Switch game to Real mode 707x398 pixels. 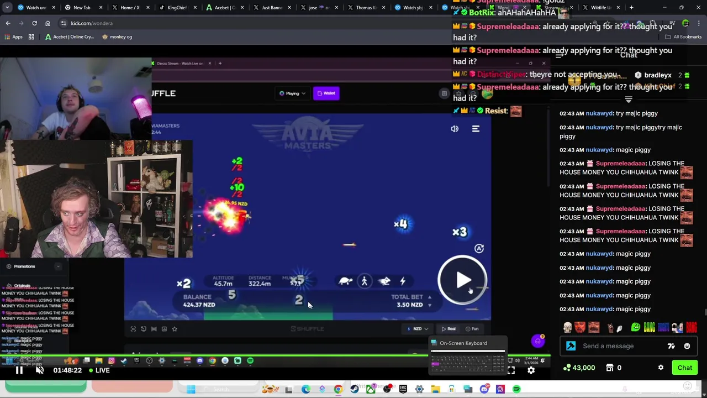(x=449, y=329)
